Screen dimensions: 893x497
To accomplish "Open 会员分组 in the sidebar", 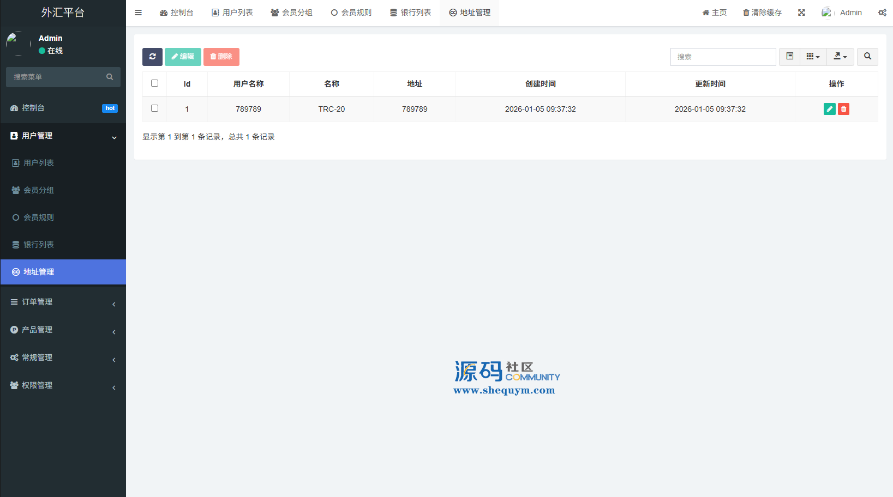I will coord(38,190).
